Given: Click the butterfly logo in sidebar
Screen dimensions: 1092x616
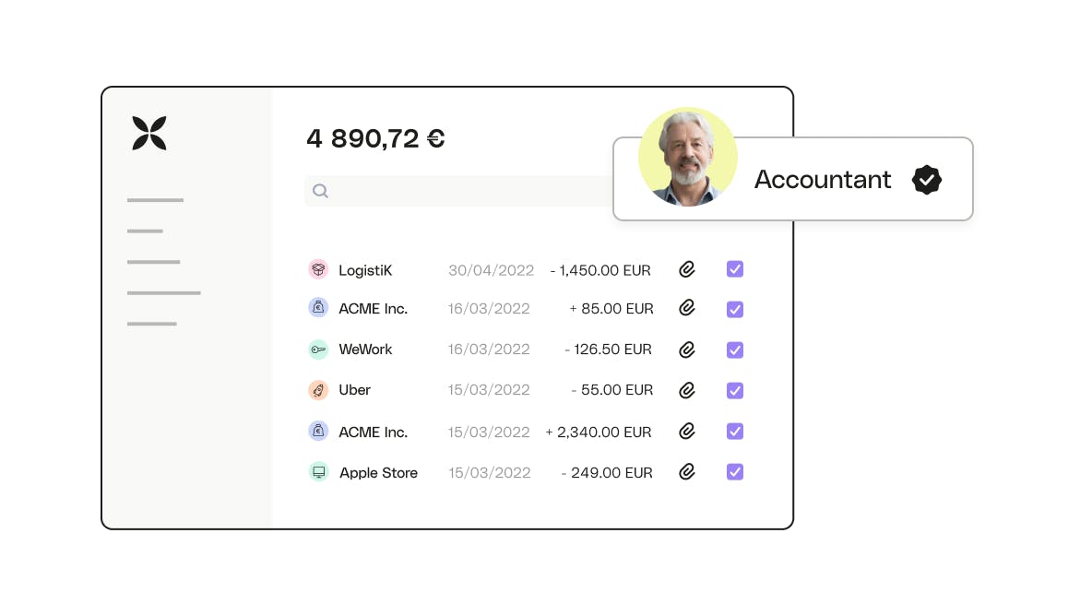Looking at the screenshot, I should click(149, 134).
